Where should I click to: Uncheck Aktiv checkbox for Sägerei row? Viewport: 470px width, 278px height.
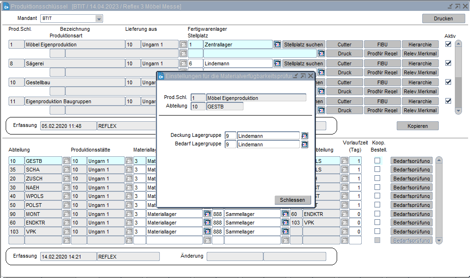click(x=448, y=63)
